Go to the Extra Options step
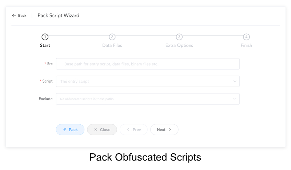Screen dimensions: 291x170 coord(179,45)
